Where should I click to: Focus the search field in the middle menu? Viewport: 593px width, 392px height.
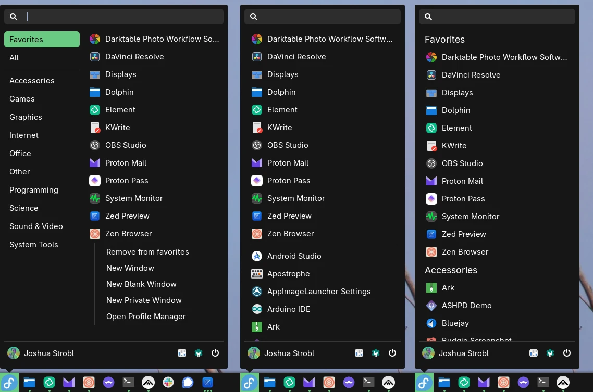coord(323,17)
